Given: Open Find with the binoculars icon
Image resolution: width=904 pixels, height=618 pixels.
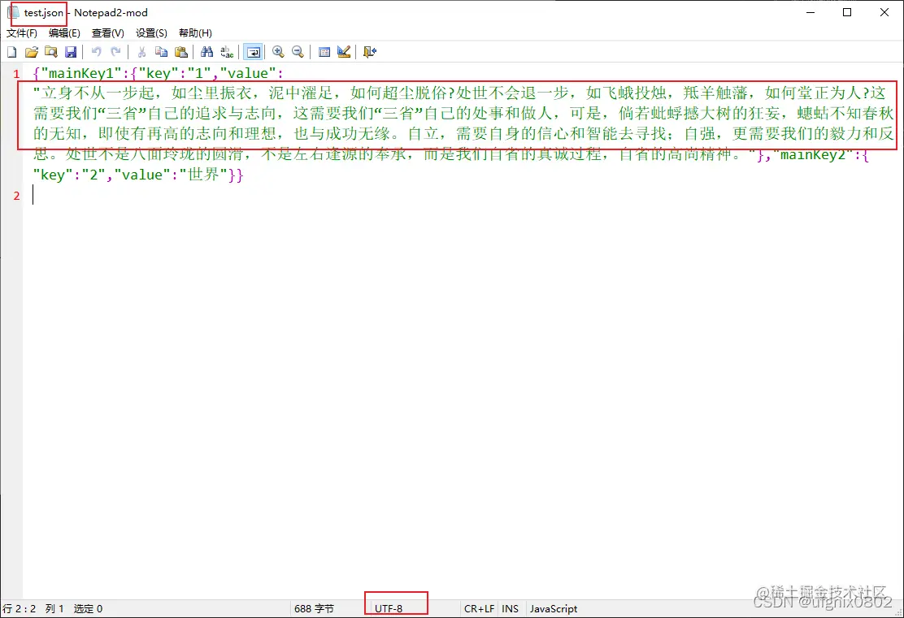Looking at the screenshot, I should 207,53.
